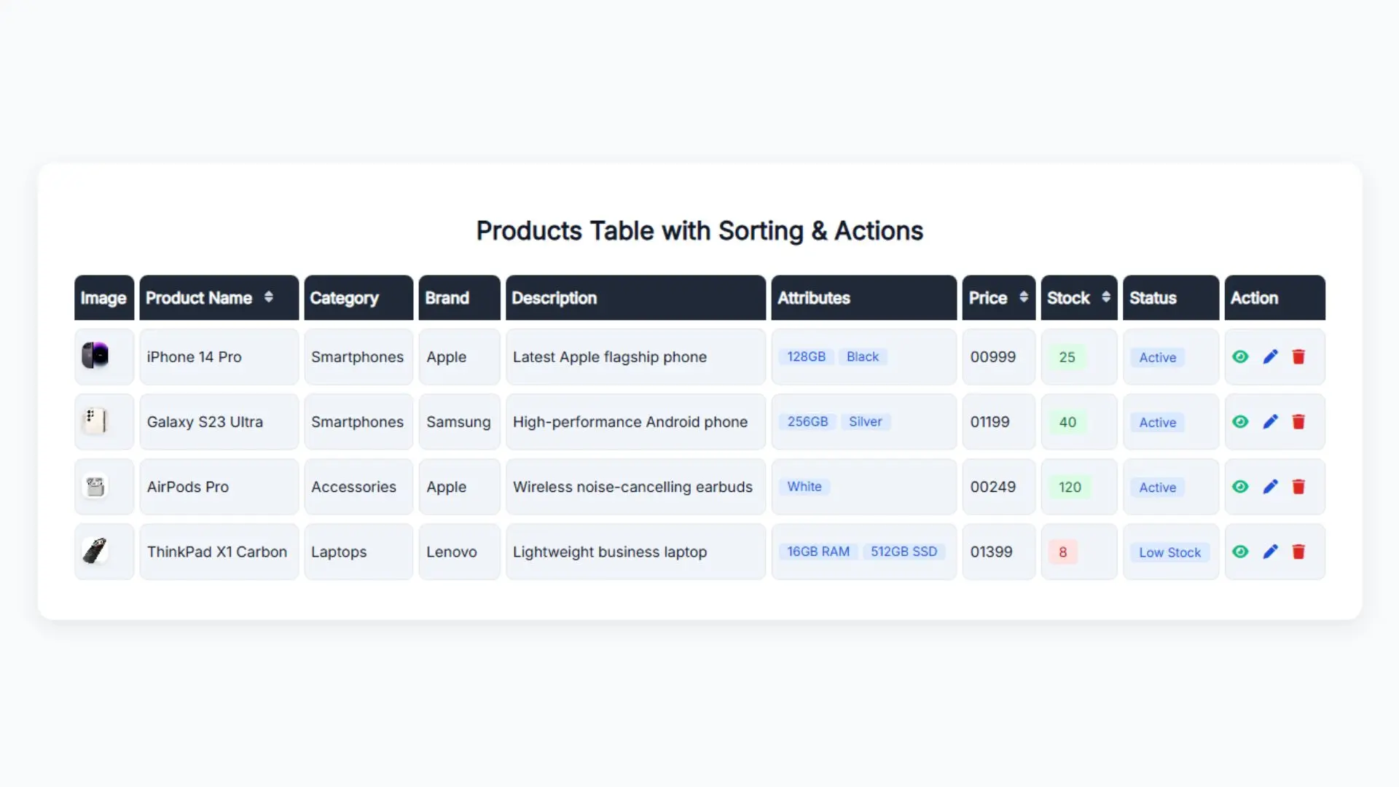Click the iPhone 14 Pro name cell
This screenshot has height=787, width=1399.
[x=219, y=357]
